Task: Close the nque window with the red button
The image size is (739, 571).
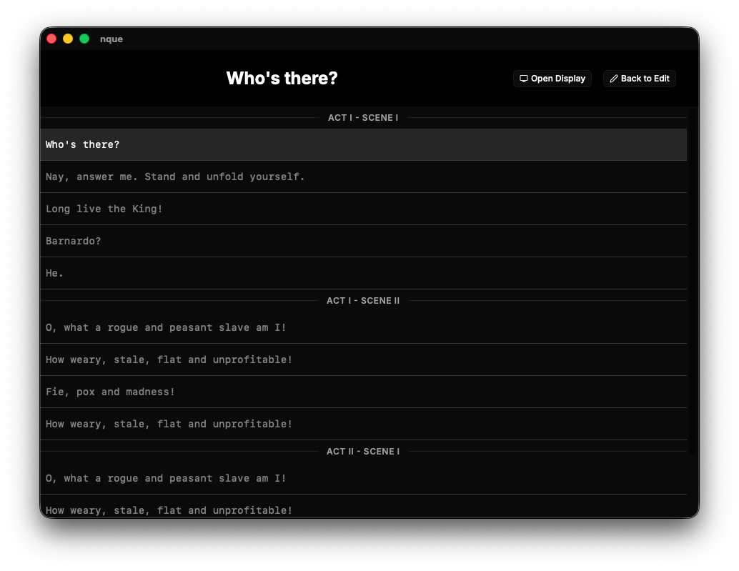Action: 52,39
